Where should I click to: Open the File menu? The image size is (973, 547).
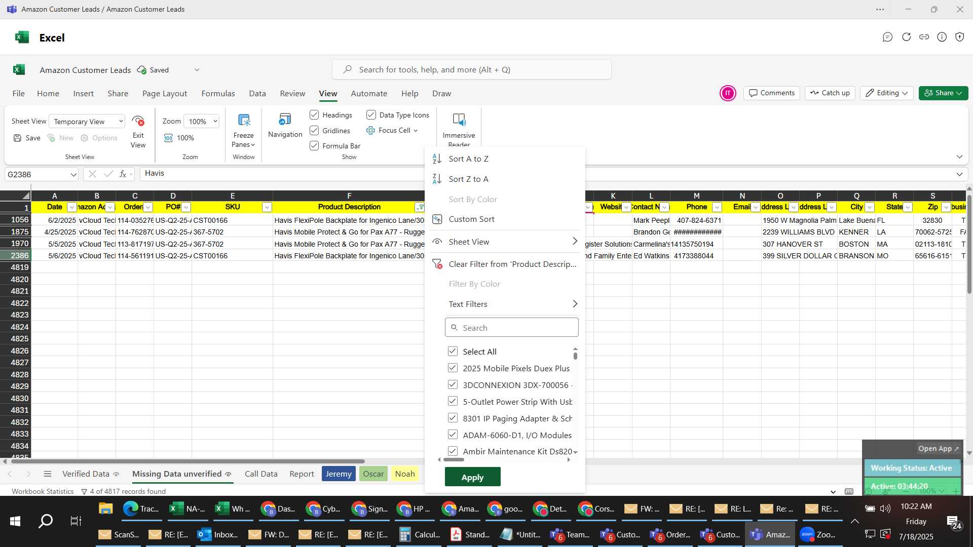coord(19,94)
